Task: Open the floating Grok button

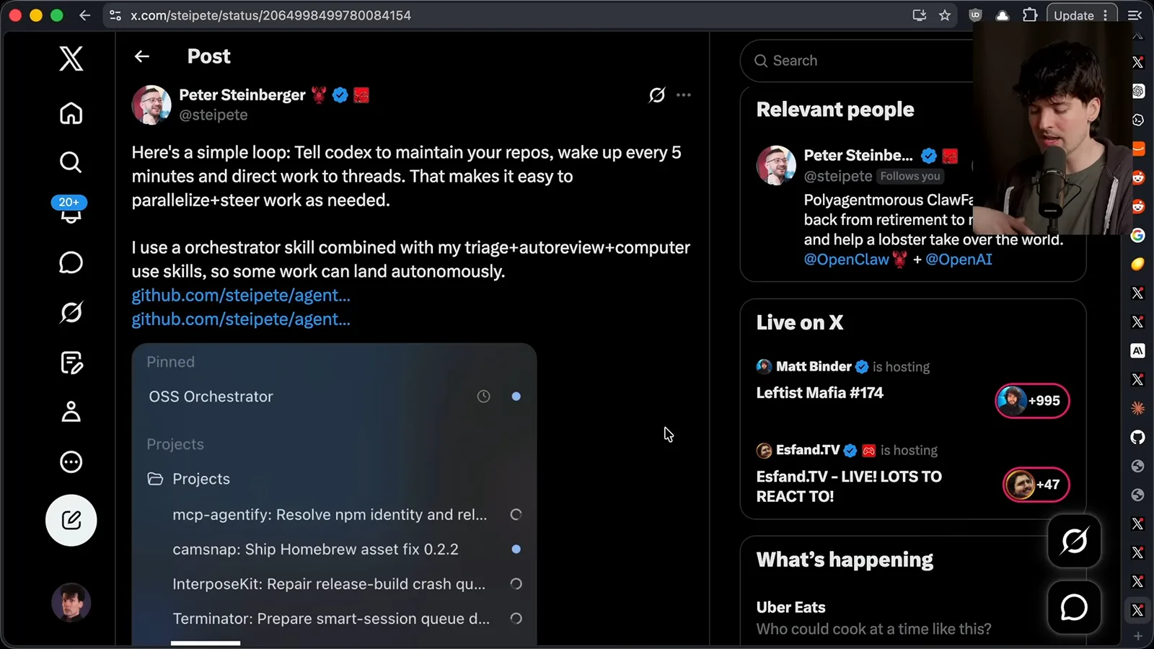Action: 1074,541
